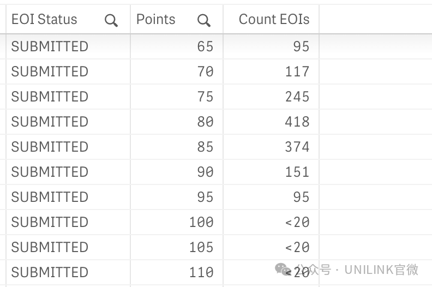The width and height of the screenshot is (432, 287).
Task: Sort by Points column header
Action: [x=156, y=19]
